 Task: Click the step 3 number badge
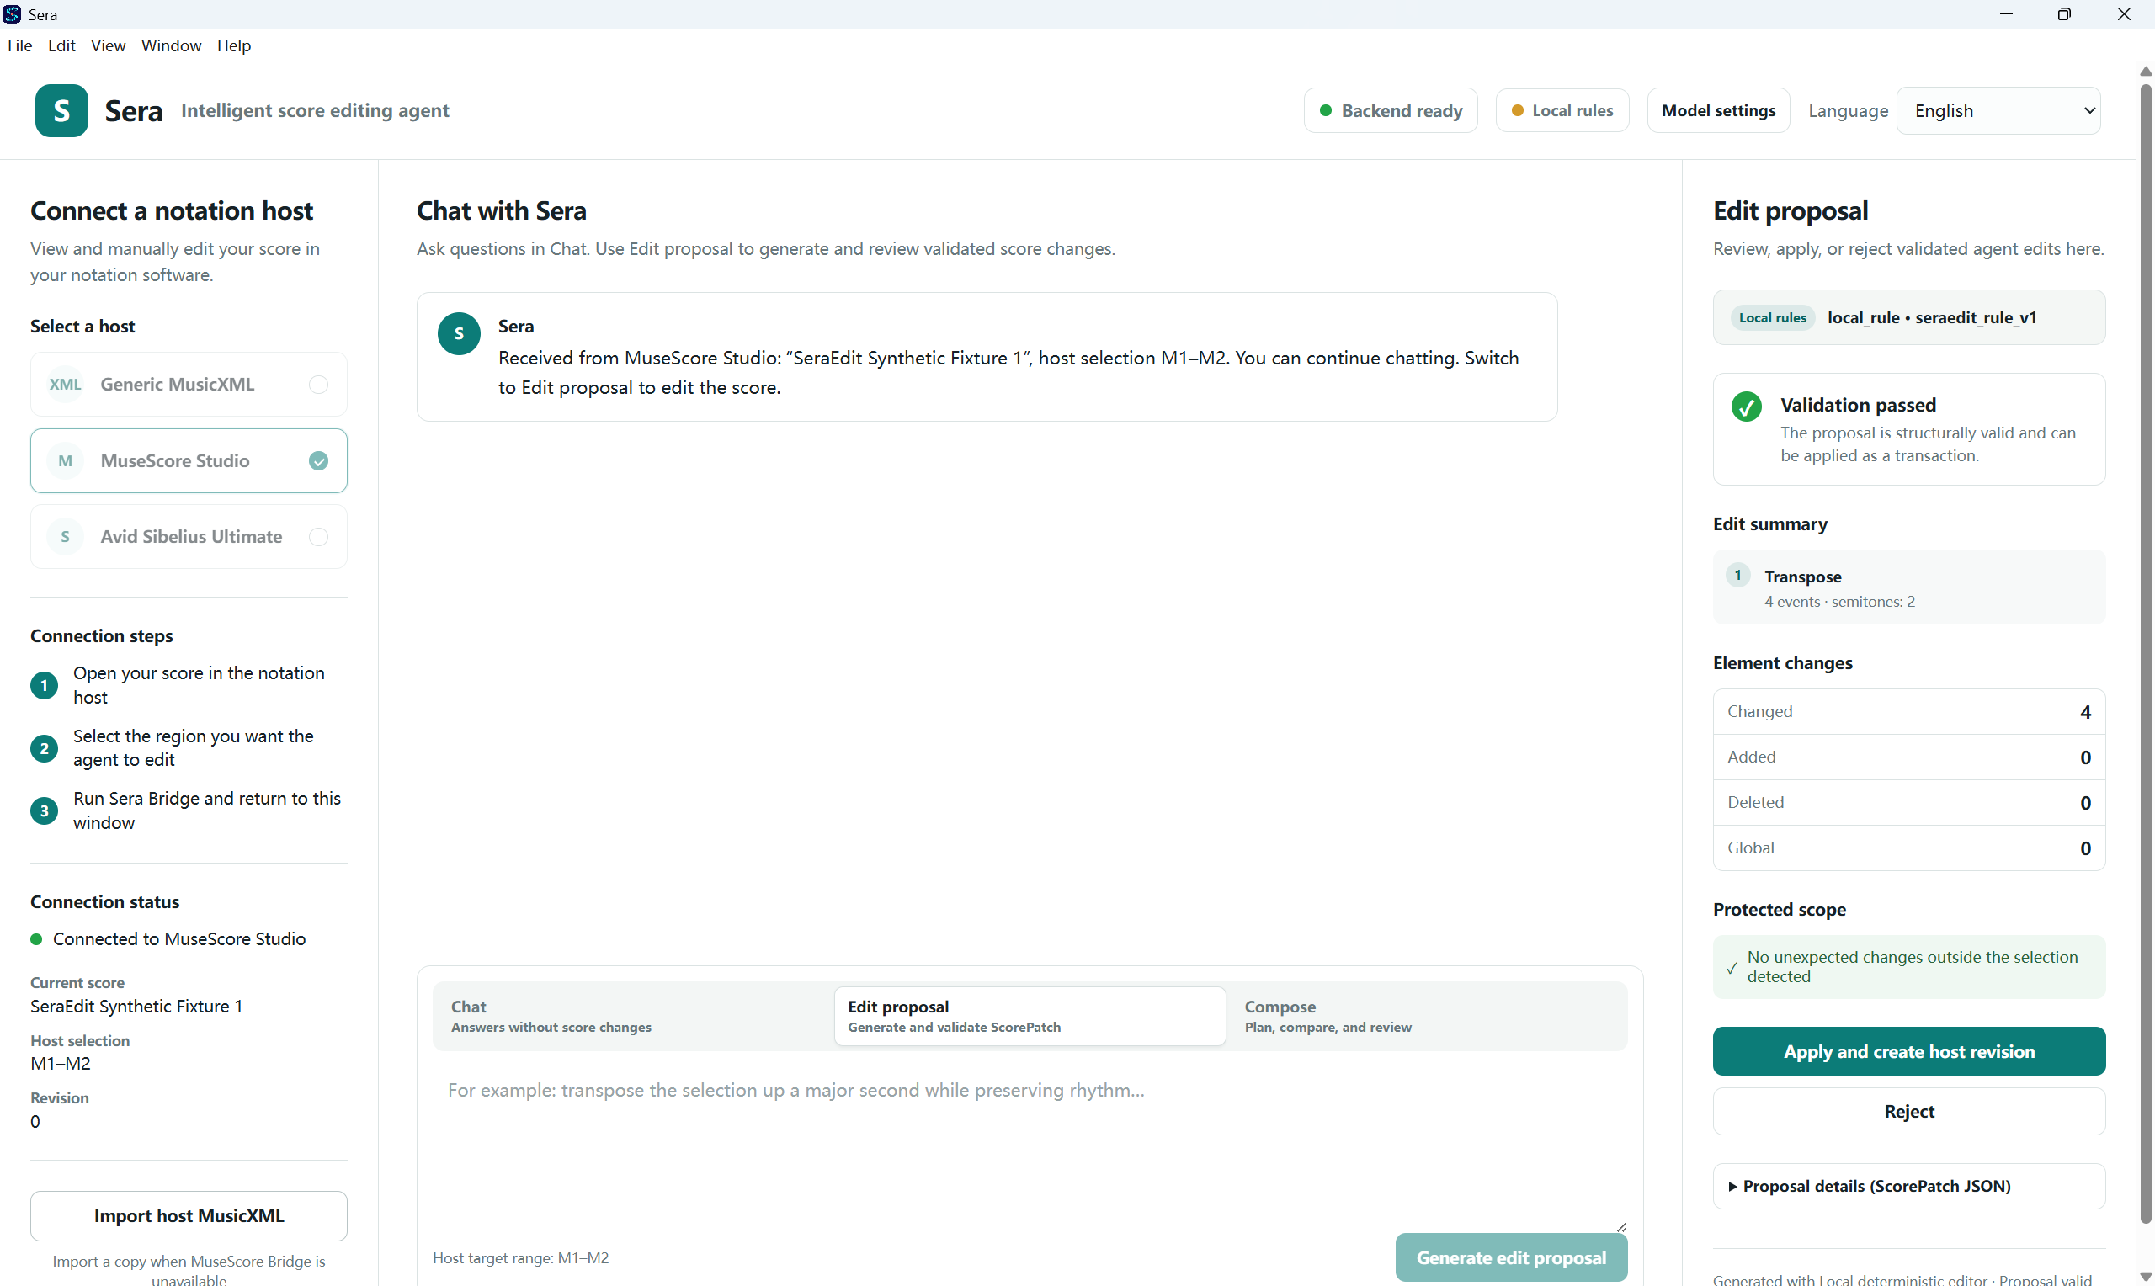pos(44,811)
